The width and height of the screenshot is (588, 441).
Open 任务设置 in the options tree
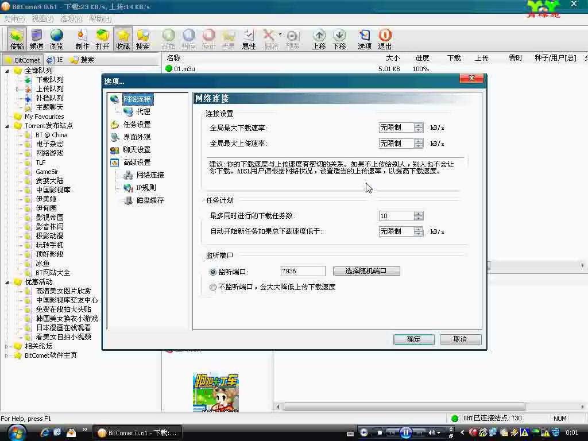click(137, 125)
